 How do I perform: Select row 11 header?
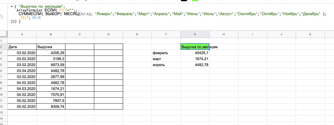click(x=4, y=101)
